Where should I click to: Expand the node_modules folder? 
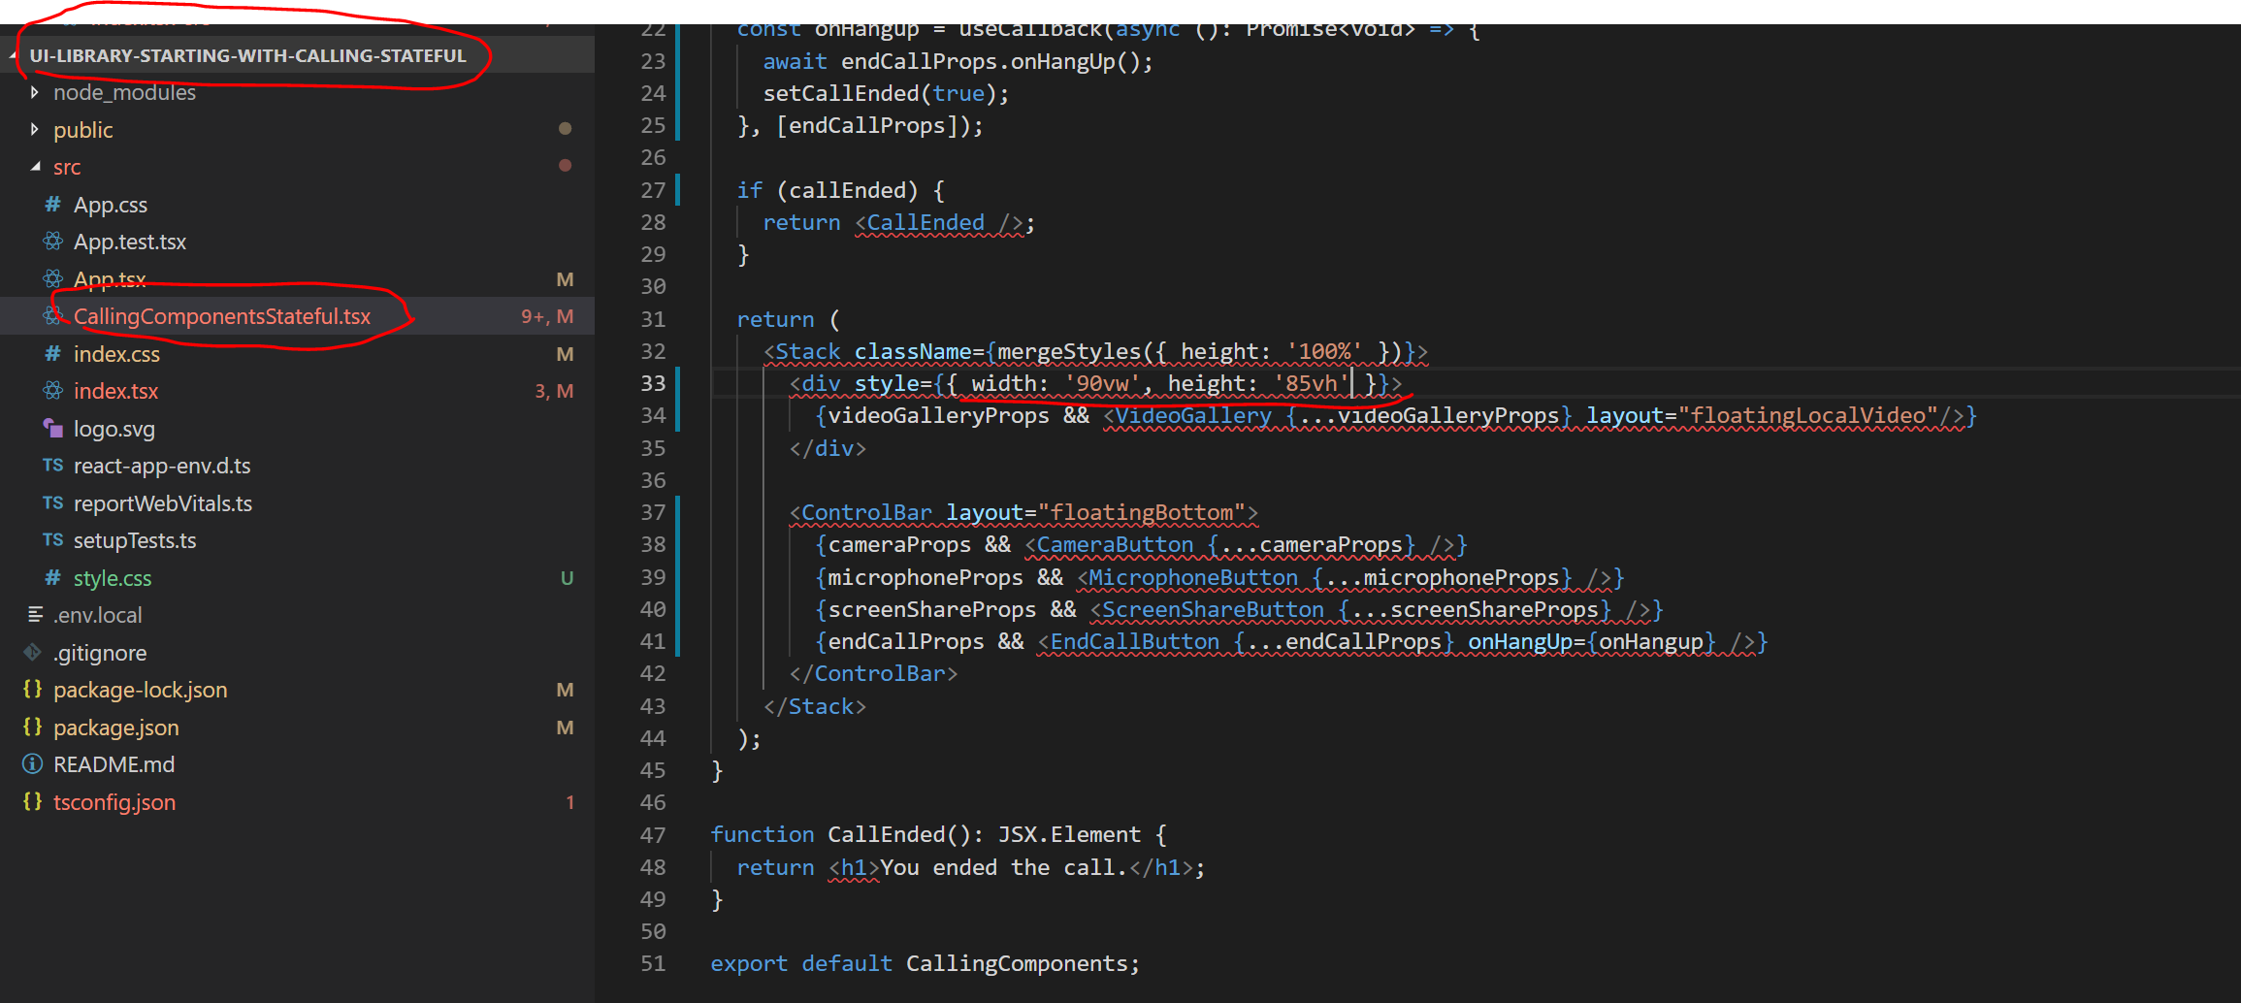(36, 92)
